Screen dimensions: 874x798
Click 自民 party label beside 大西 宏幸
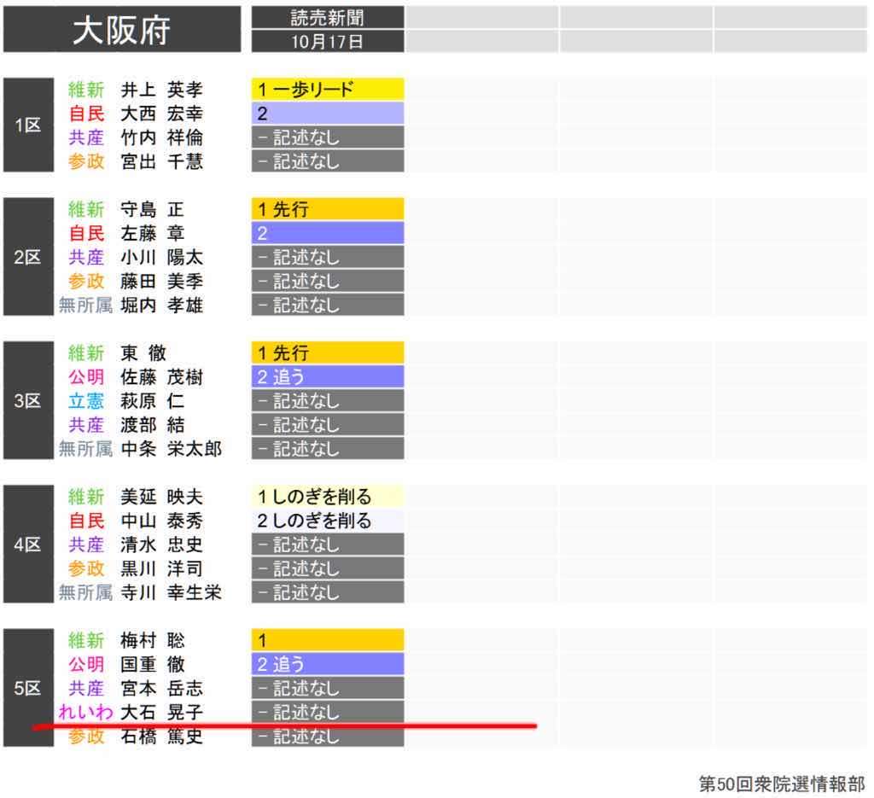point(86,114)
